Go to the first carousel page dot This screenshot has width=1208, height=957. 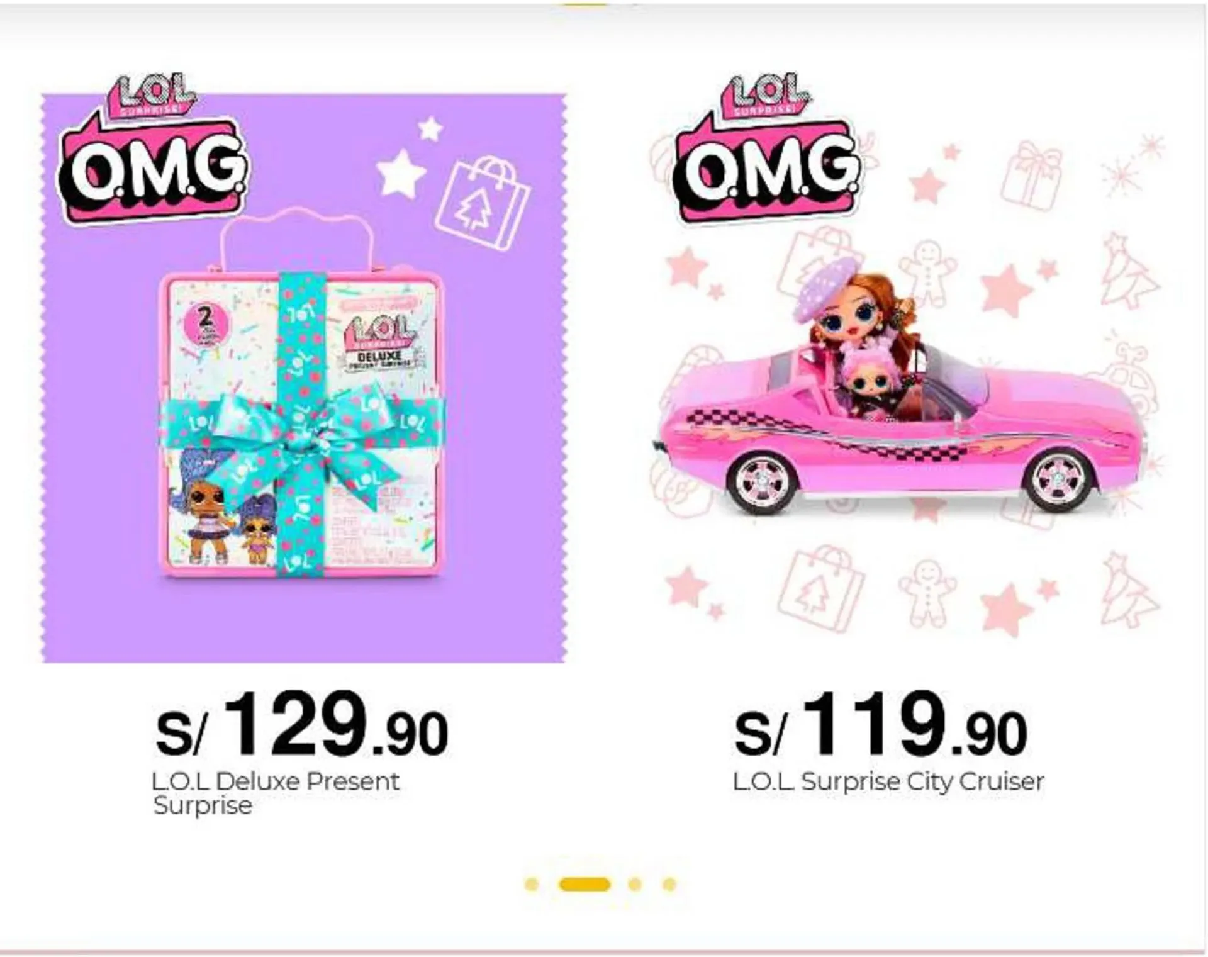coord(532,885)
